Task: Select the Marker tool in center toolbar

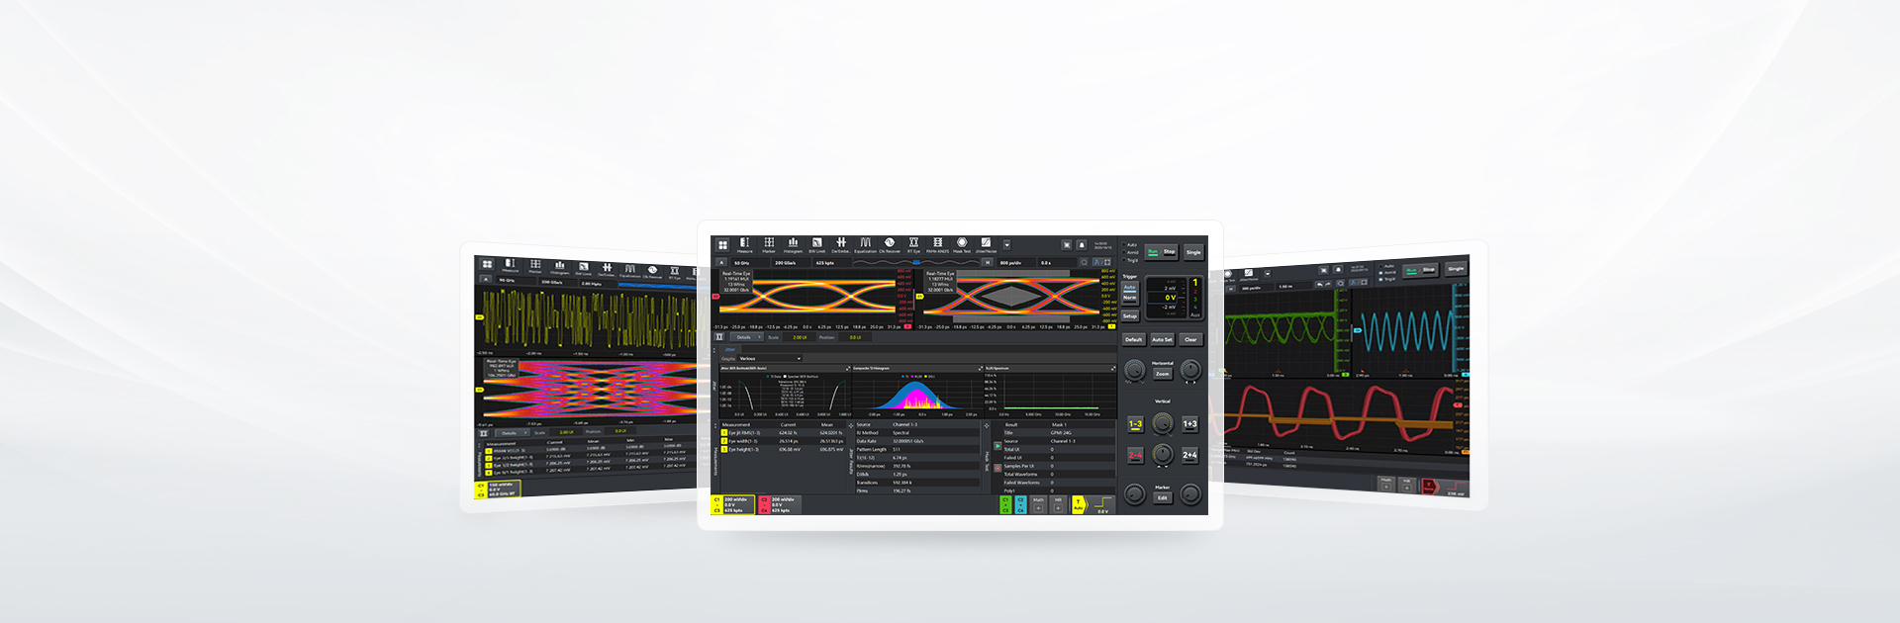Action: point(769,244)
